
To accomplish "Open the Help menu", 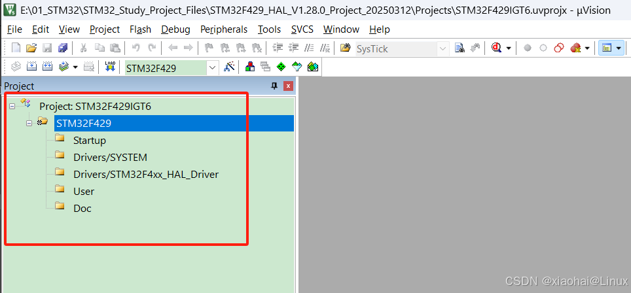I will pos(380,29).
